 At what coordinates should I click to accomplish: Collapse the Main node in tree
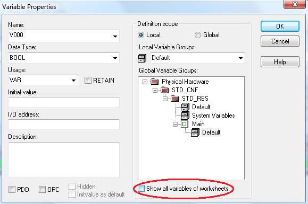point(175,124)
